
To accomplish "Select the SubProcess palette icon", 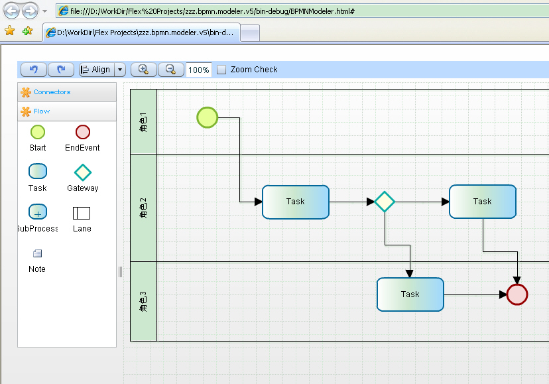I will pyautogui.click(x=38, y=212).
